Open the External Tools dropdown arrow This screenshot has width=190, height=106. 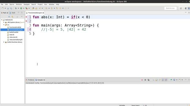pos(29,8)
